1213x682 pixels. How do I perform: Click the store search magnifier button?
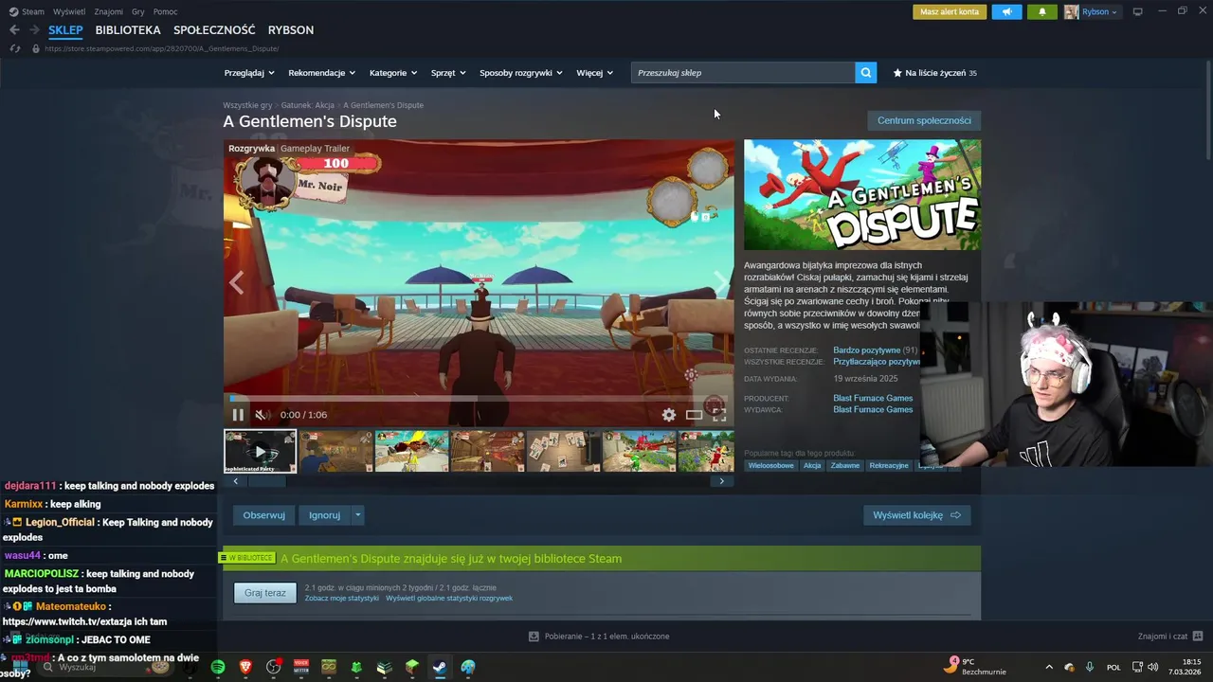coord(865,72)
